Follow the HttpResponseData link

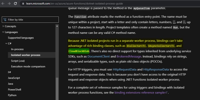pyautogui.click(x=156, y=69)
